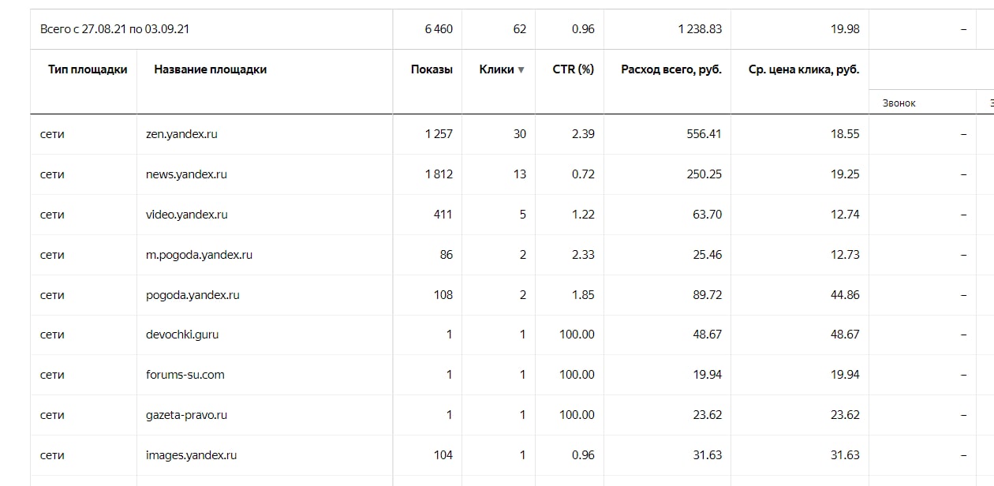Click the gazeta-pravo.ru platform name
This screenshot has width=994, height=486.
click(x=187, y=415)
